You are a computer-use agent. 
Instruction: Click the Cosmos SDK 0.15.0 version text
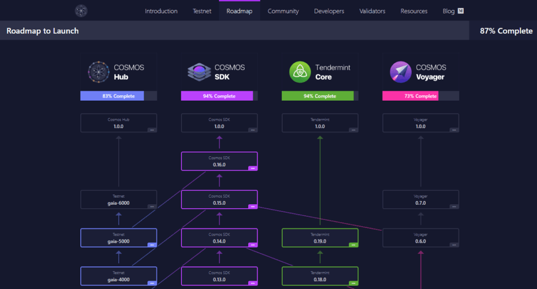pyautogui.click(x=219, y=203)
